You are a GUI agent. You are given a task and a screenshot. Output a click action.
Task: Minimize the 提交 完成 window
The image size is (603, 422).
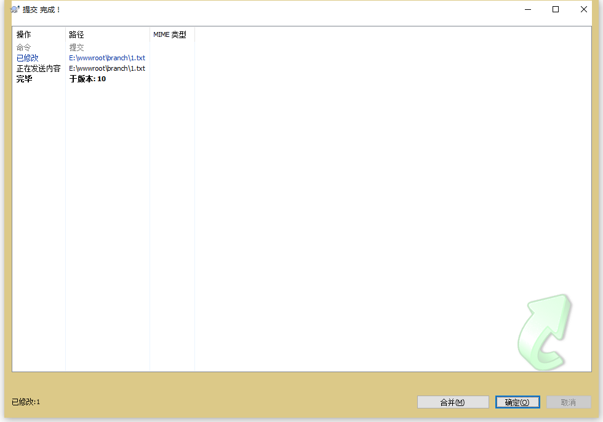[x=528, y=9]
